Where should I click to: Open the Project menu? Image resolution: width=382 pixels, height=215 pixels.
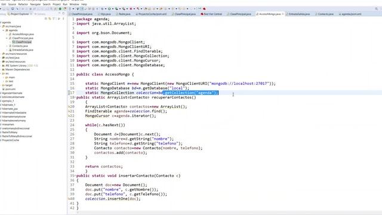click(57, 4)
